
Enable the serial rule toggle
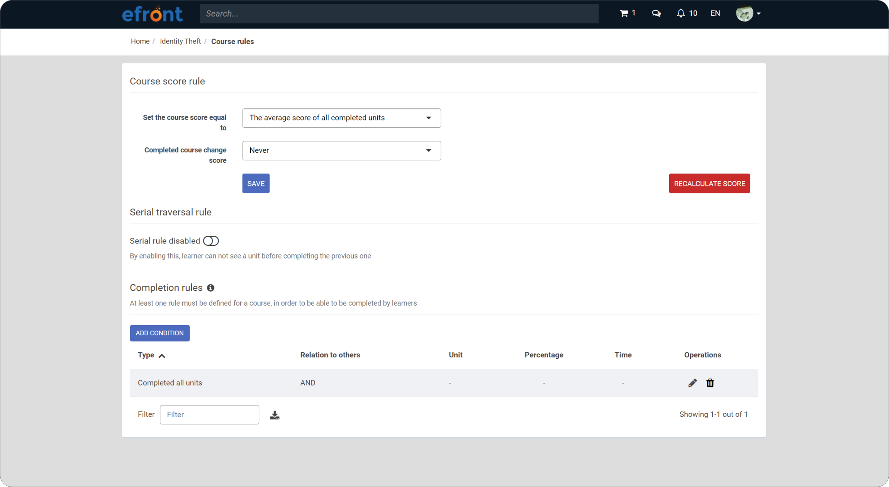click(211, 241)
